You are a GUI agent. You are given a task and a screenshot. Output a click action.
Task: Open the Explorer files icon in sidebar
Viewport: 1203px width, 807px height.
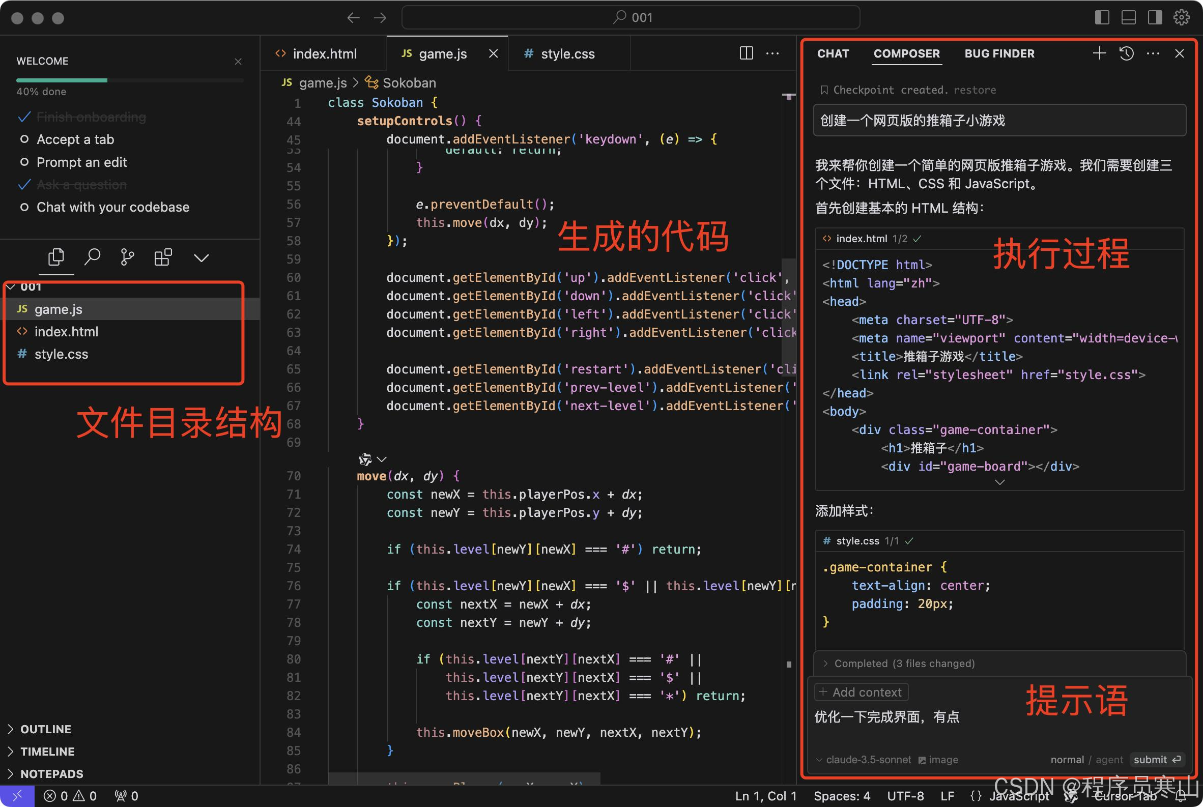tap(56, 257)
